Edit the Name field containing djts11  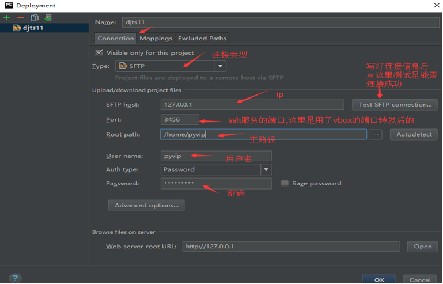(281, 22)
